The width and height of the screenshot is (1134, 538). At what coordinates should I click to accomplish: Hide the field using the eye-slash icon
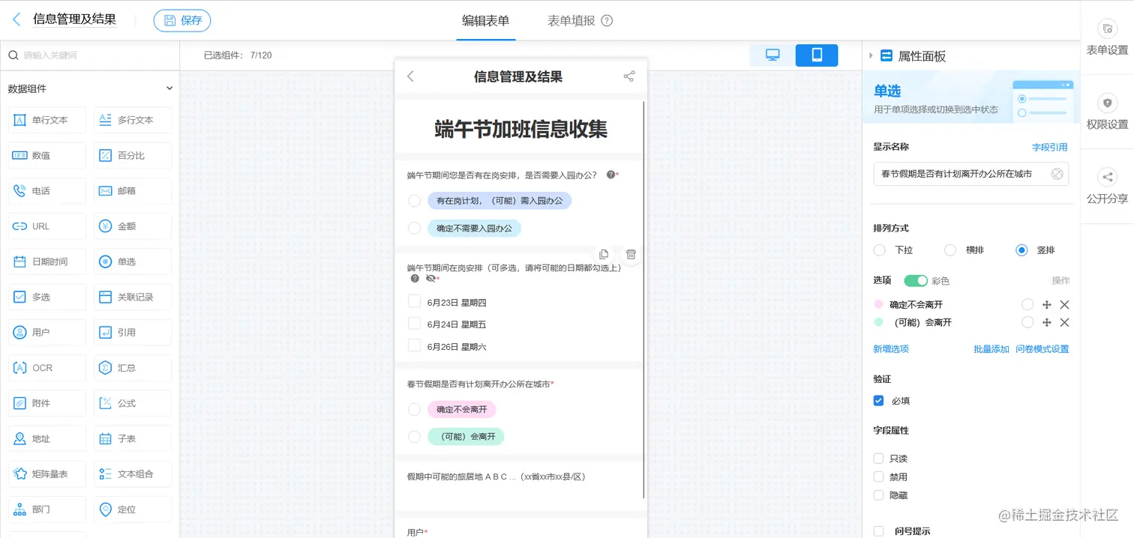coord(432,278)
